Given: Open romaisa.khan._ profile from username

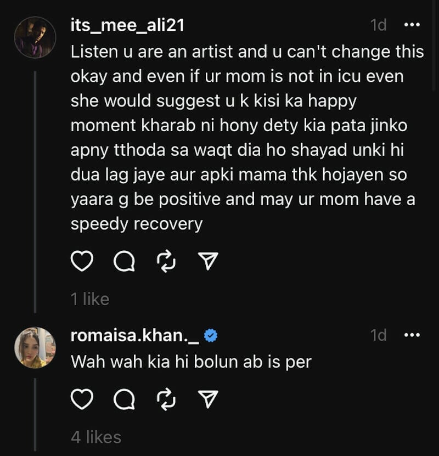Looking at the screenshot, I should pyautogui.click(x=134, y=335).
